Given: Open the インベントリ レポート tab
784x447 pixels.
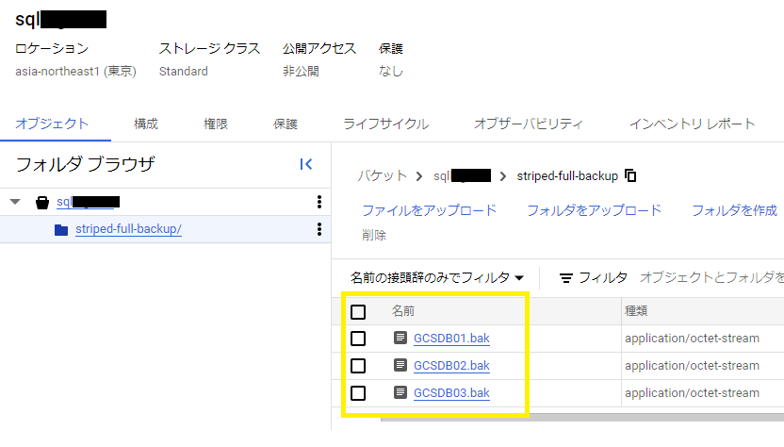Looking at the screenshot, I should pos(692,124).
